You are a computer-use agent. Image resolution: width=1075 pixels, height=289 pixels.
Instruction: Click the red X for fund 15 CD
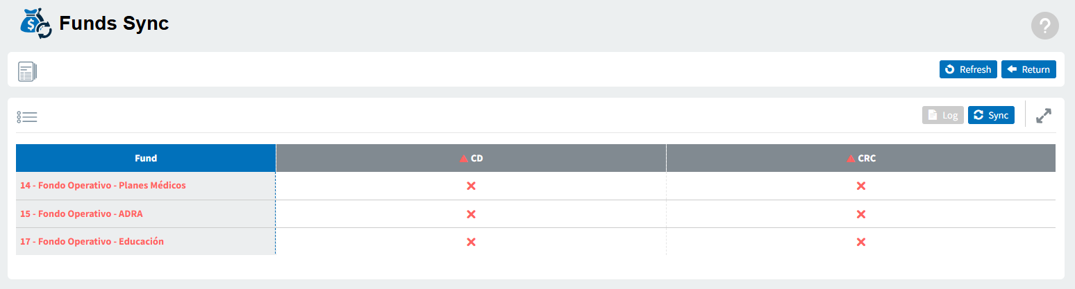coord(471,214)
